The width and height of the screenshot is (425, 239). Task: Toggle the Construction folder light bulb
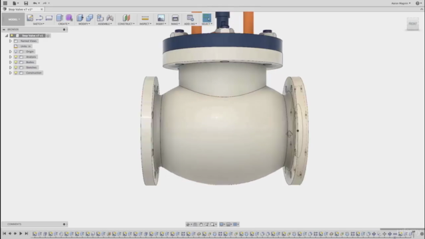pos(16,72)
